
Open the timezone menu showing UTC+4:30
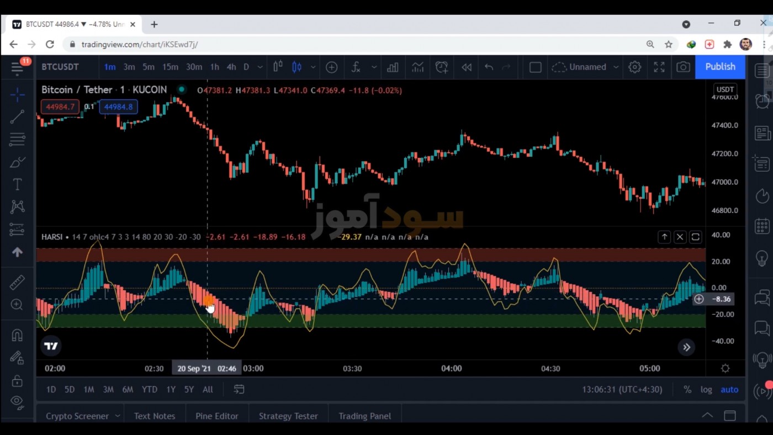tap(622, 389)
